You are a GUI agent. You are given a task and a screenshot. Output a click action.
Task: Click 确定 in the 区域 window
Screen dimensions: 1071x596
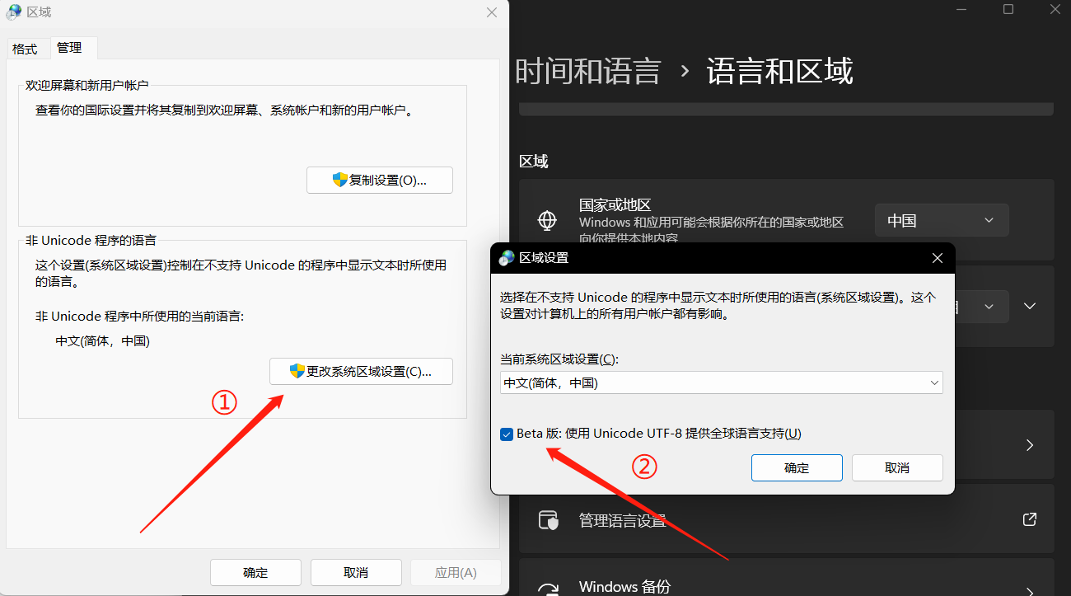coord(255,572)
